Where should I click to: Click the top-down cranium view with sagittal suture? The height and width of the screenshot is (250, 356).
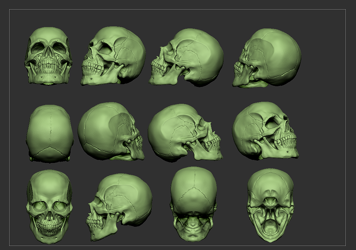50,133
